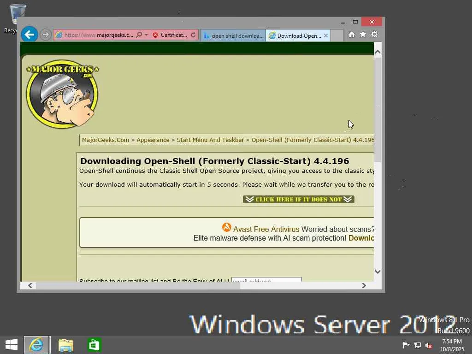Click the horizontal scrollbar thumb
The height and width of the screenshot is (354, 472).
[138, 285]
